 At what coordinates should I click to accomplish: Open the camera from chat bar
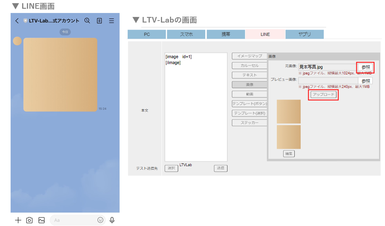[x=29, y=220]
